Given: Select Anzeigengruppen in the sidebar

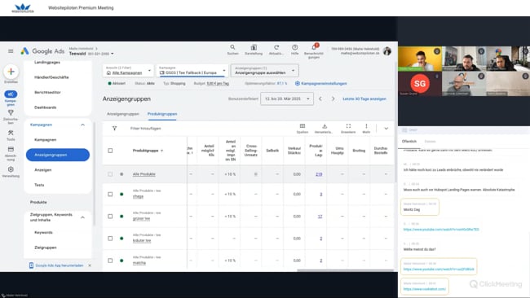Looking at the screenshot, I should click(x=58, y=155).
